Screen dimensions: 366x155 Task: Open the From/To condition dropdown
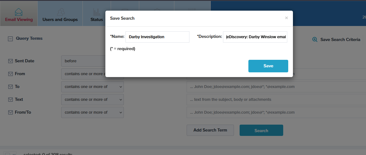pyautogui.click(x=93, y=112)
